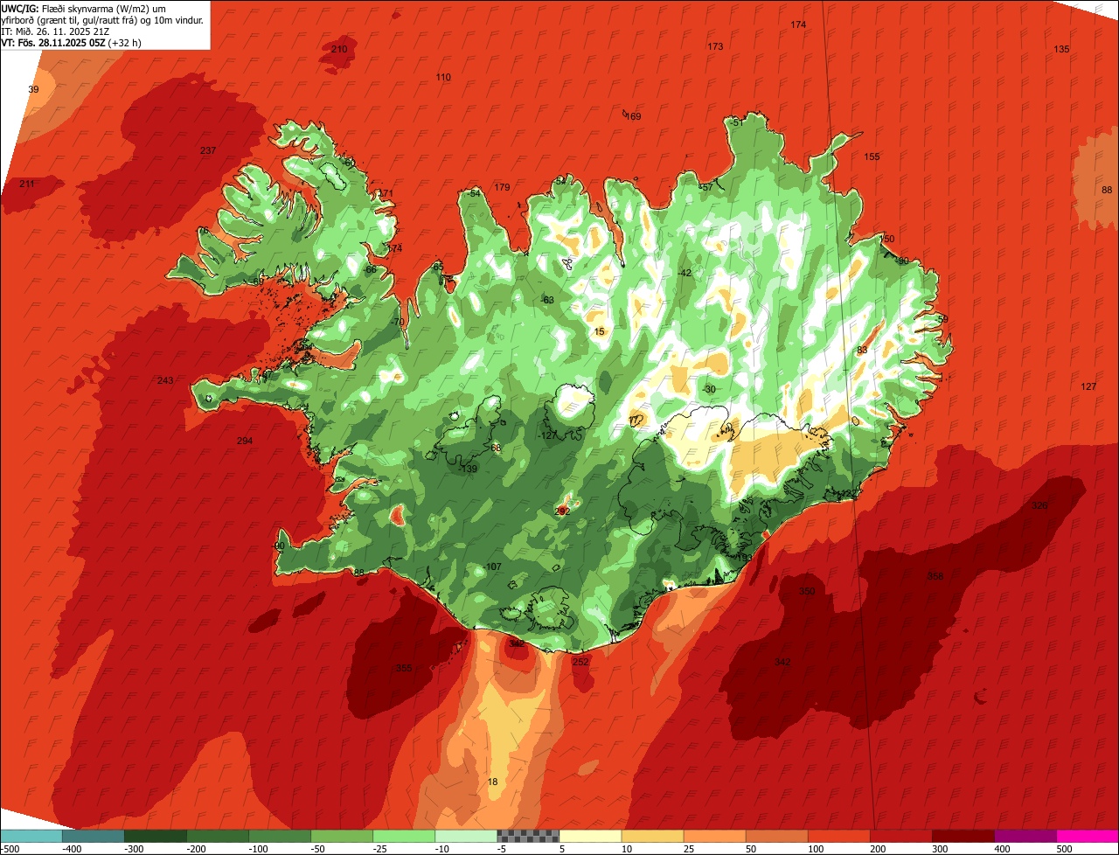Click the map value '-42'

tap(685, 273)
